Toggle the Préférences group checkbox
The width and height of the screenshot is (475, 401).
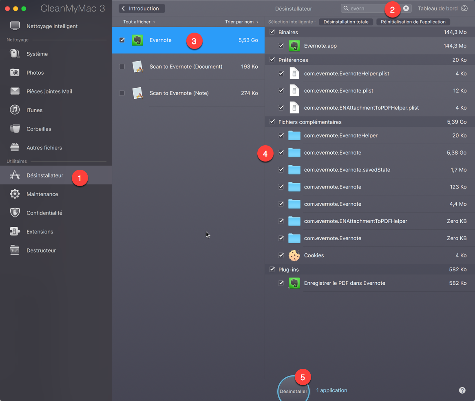pyautogui.click(x=272, y=60)
